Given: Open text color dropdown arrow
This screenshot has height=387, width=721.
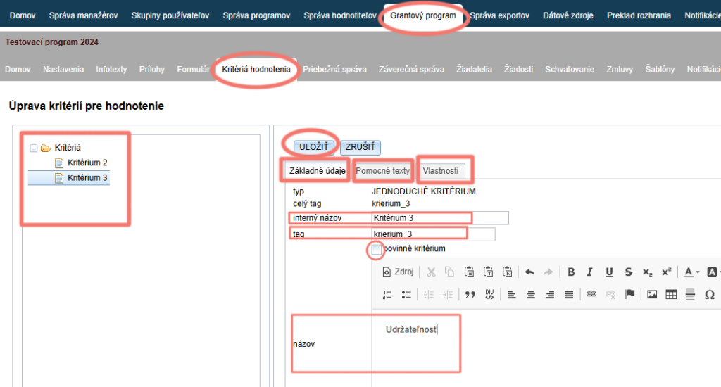Looking at the screenshot, I should pyautogui.click(x=698, y=272).
